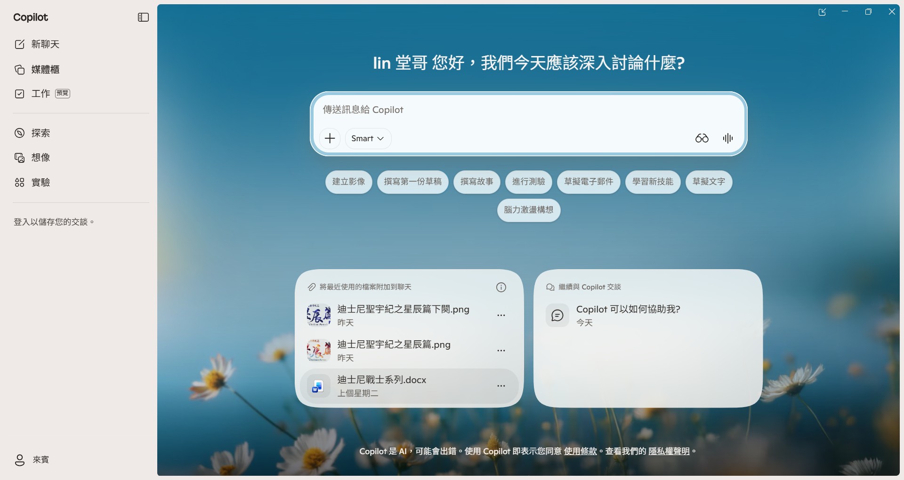Toggle the sidebar collapse icon
The image size is (904, 480).
pos(143,17)
